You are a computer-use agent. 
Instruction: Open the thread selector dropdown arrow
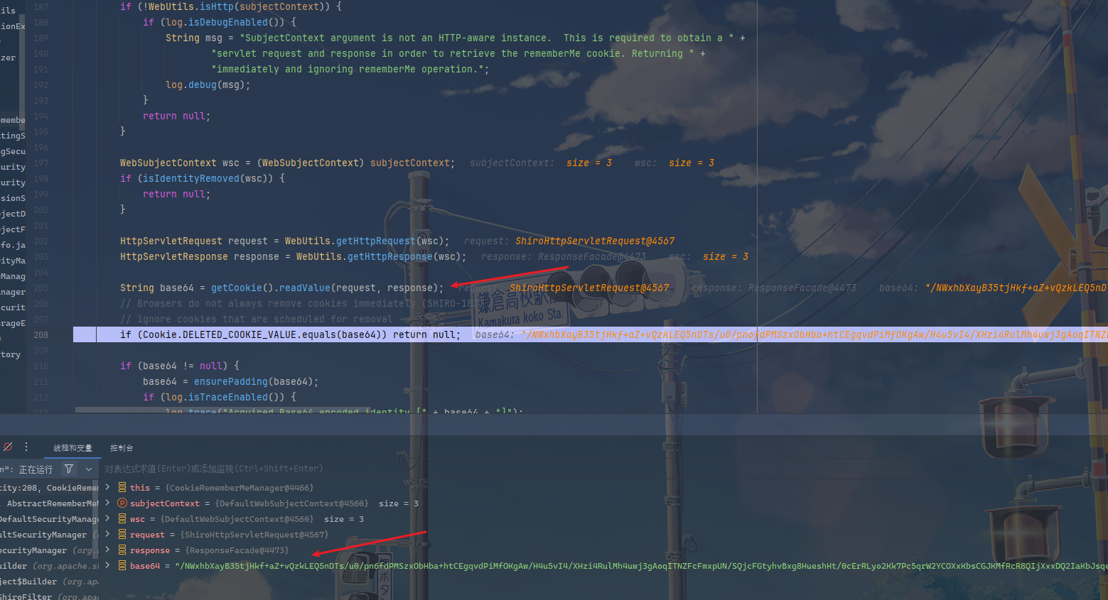pos(89,469)
